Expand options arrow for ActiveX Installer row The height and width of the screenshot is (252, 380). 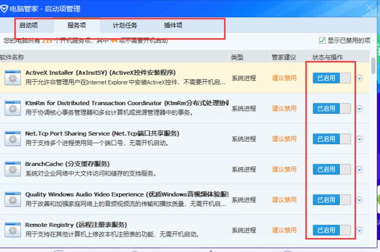coord(360,78)
